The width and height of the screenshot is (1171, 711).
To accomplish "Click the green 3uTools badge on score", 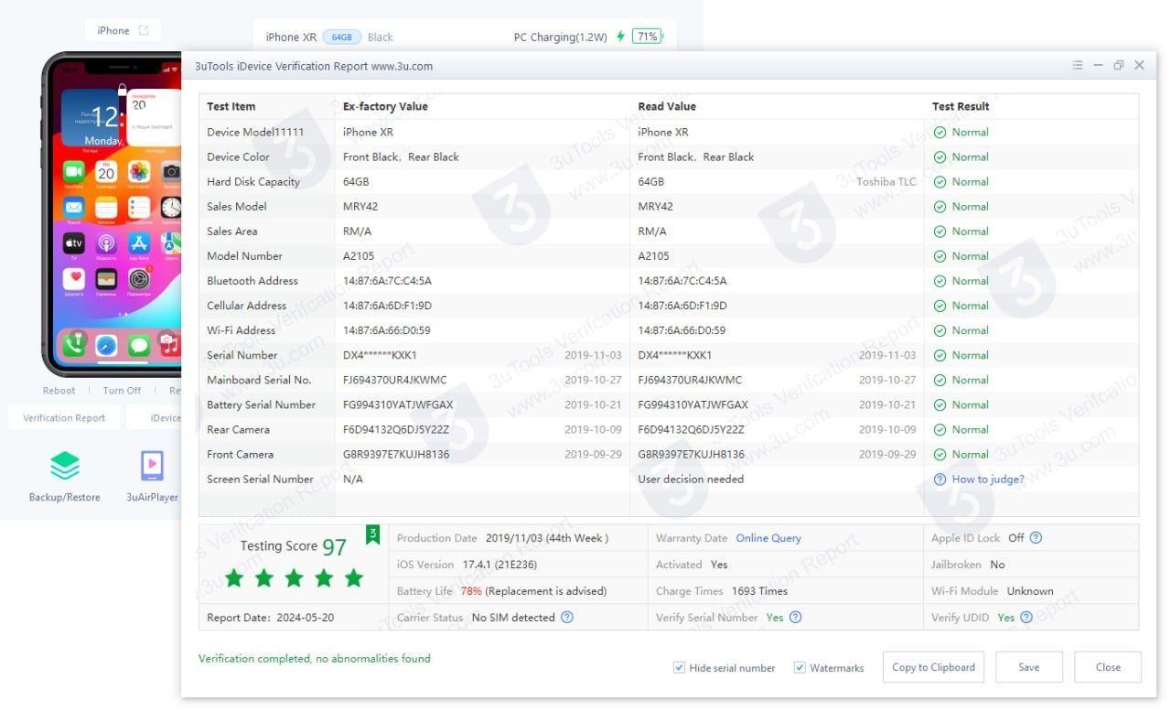I will click(x=372, y=534).
